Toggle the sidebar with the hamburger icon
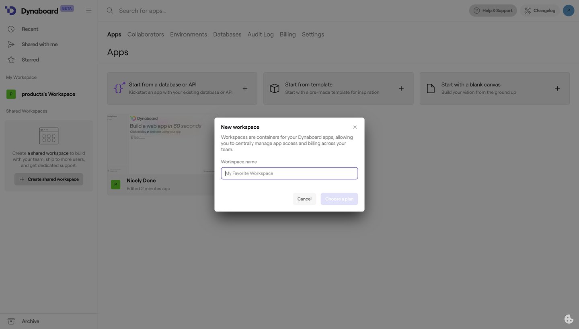The width and height of the screenshot is (579, 329). click(x=89, y=10)
